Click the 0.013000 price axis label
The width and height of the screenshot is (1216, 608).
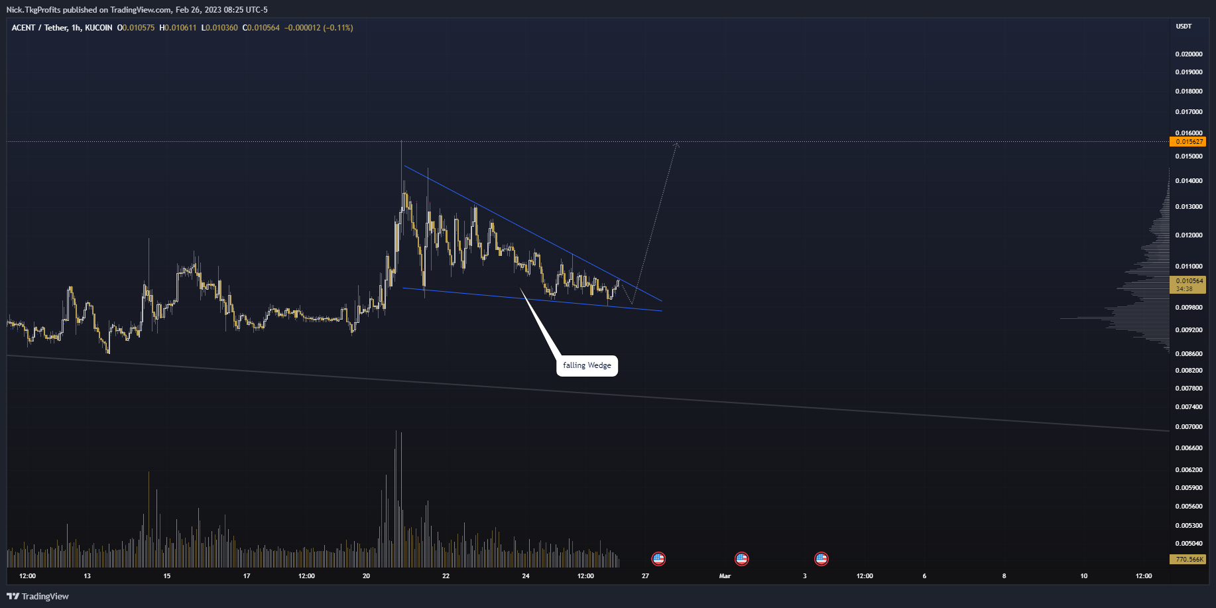coord(1189,207)
